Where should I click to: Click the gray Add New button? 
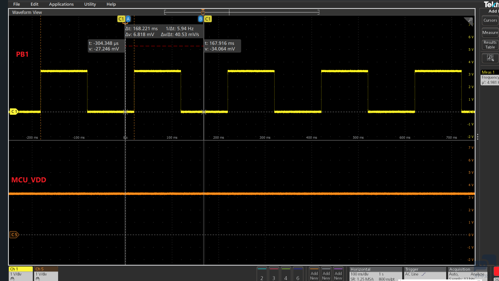[x=326, y=274]
